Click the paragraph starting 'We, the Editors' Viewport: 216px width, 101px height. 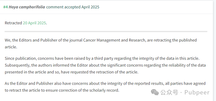click(x=101, y=44)
